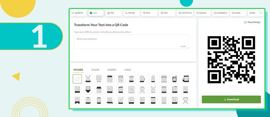This screenshot has width=270, height=117.
Task: Pick the chef hat sticker frame
Action: pos(153,79)
